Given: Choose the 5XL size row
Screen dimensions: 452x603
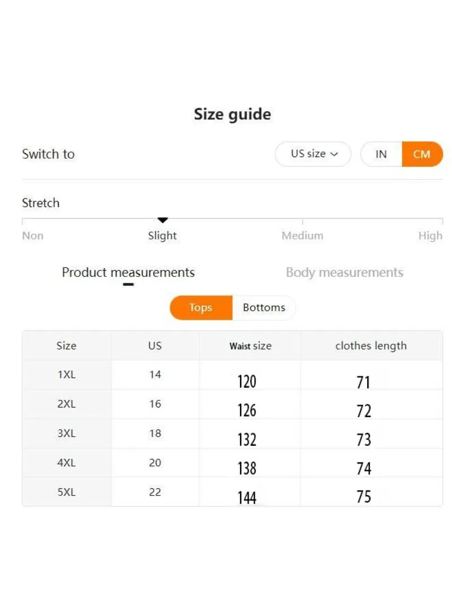Looking at the screenshot, I should pos(66,492).
